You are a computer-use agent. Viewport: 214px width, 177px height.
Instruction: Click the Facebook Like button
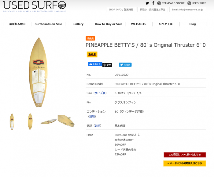pos(95,64)
